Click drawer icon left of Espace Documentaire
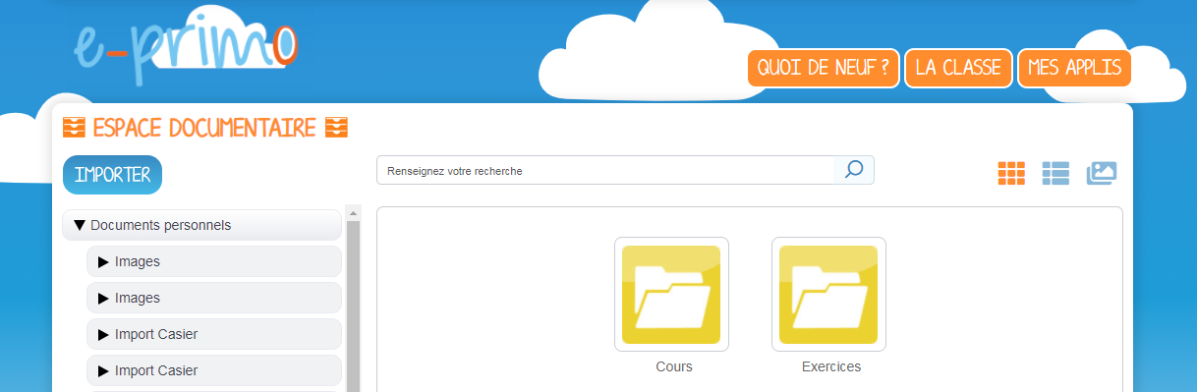The height and width of the screenshot is (392, 1197). 74,128
